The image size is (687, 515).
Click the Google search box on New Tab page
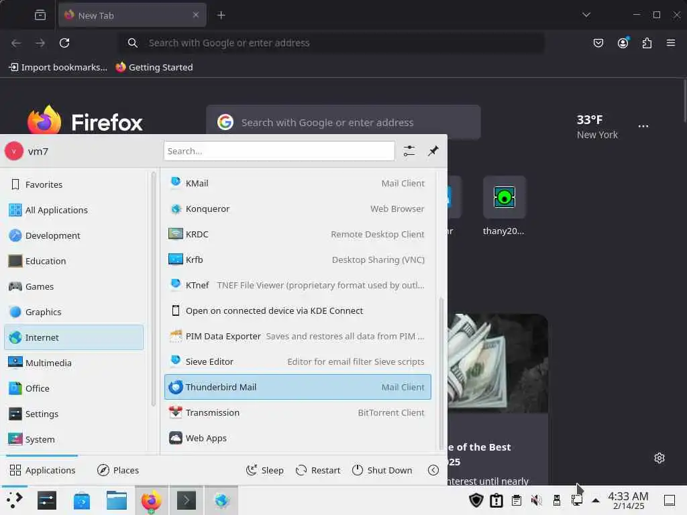[x=343, y=122]
